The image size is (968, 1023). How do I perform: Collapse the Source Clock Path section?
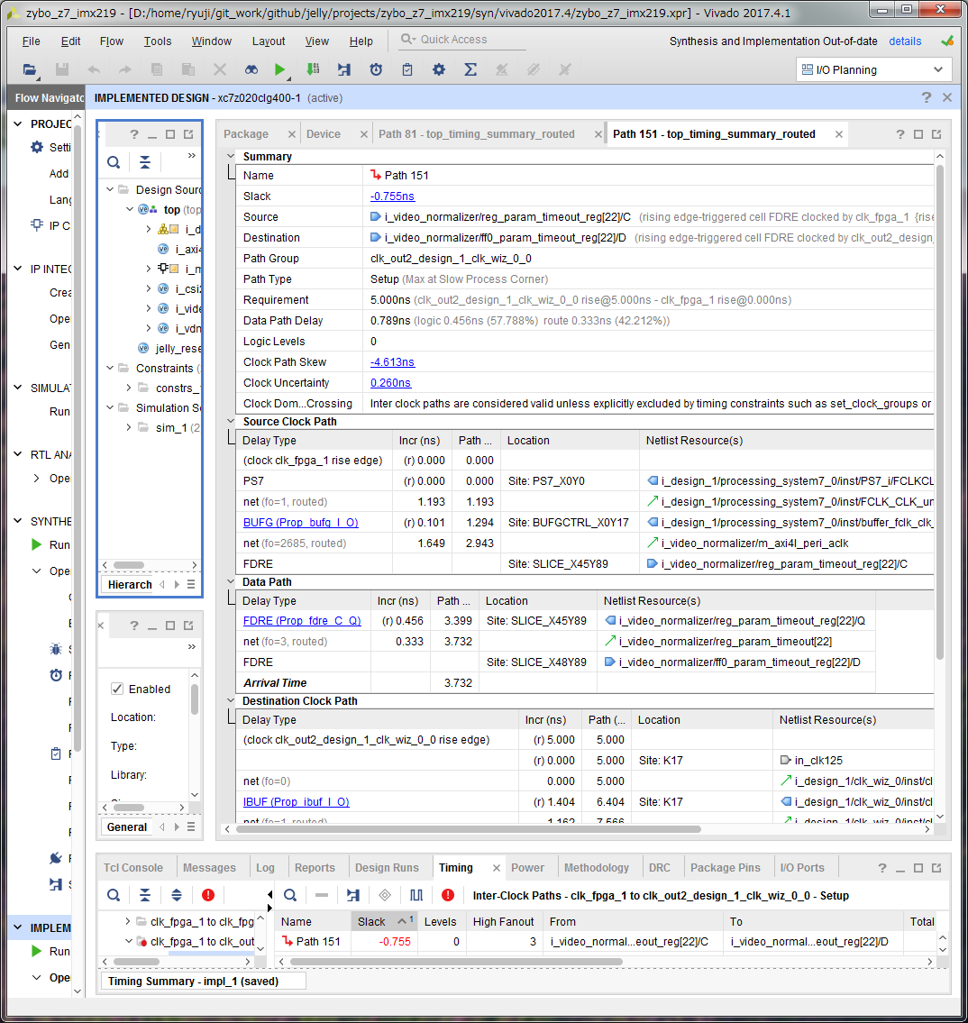[230, 421]
